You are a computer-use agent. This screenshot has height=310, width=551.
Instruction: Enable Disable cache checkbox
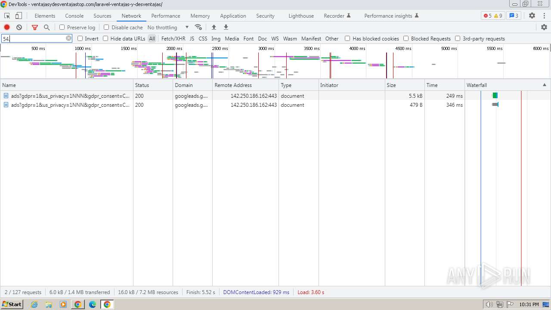tap(106, 27)
